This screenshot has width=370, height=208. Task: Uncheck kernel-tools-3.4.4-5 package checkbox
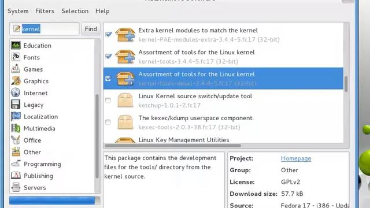108,57
